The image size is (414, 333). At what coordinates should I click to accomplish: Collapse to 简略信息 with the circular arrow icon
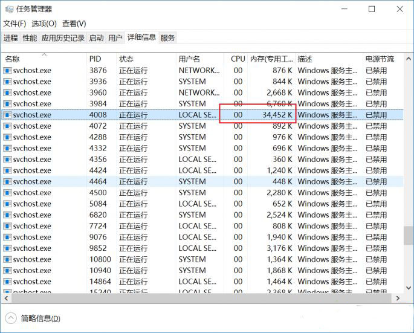click(11, 318)
